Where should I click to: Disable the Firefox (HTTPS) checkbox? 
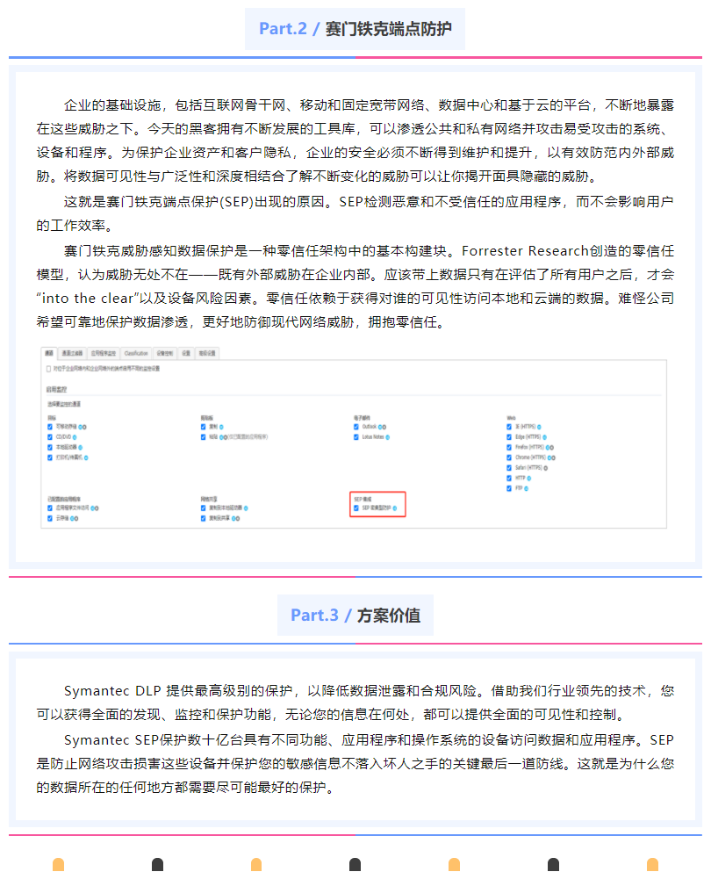[509, 447]
